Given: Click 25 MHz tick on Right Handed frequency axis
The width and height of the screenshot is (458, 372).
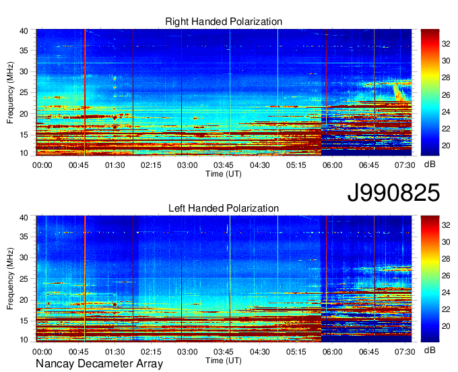Looking at the screenshot, I should [24, 92].
